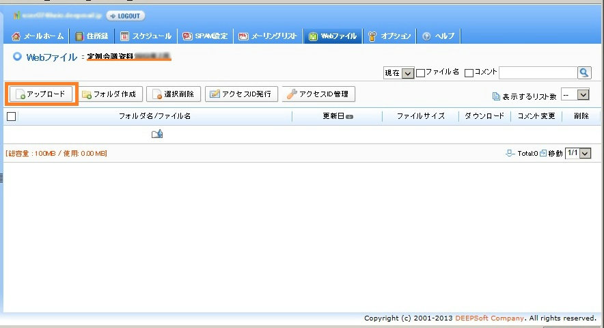The height and width of the screenshot is (328, 604).
Task: Open the 1/1 page dropdown
Action: (x=578, y=154)
